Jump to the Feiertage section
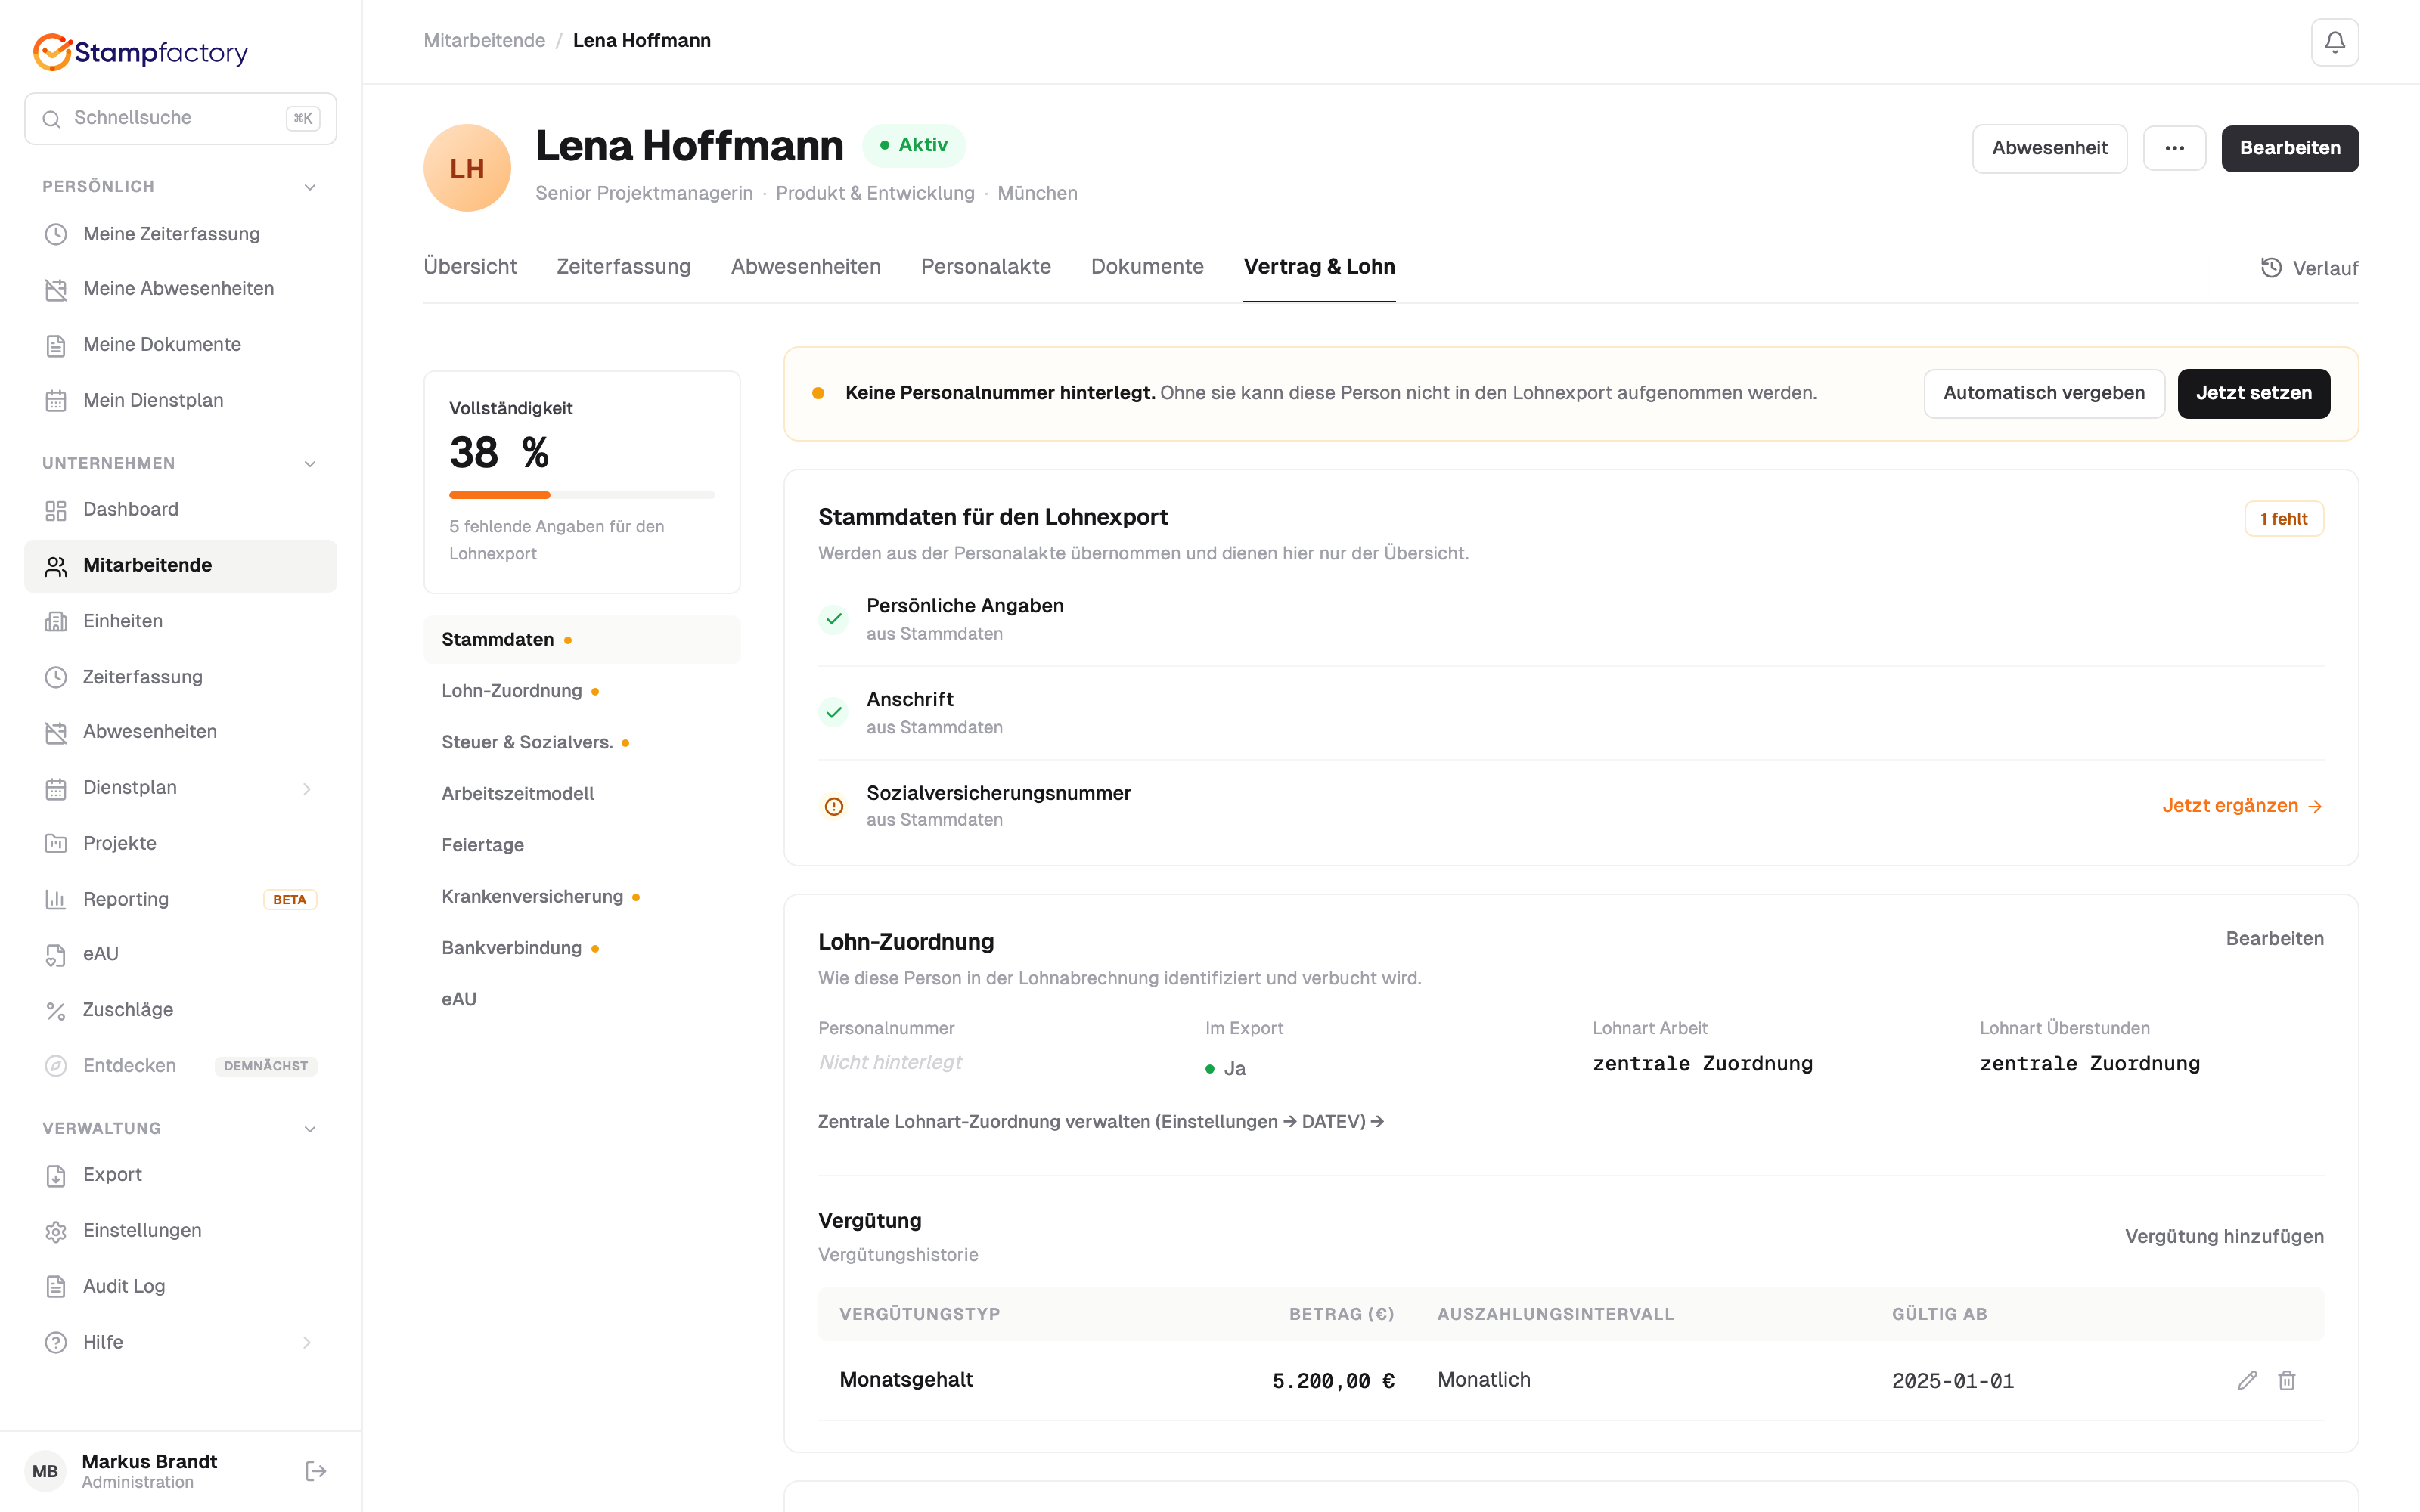The height and width of the screenshot is (1512, 2420). tap(582, 846)
